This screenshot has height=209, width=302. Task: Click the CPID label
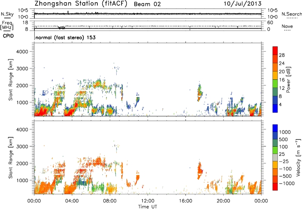(8, 36)
